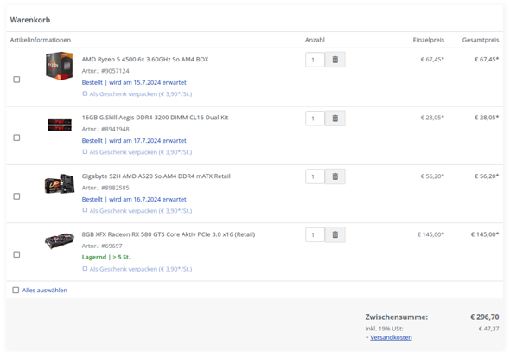The height and width of the screenshot is (352, 510).
Task: Click quantity field for AMD Ryzen 5 4500
Action: click(315, 60)
